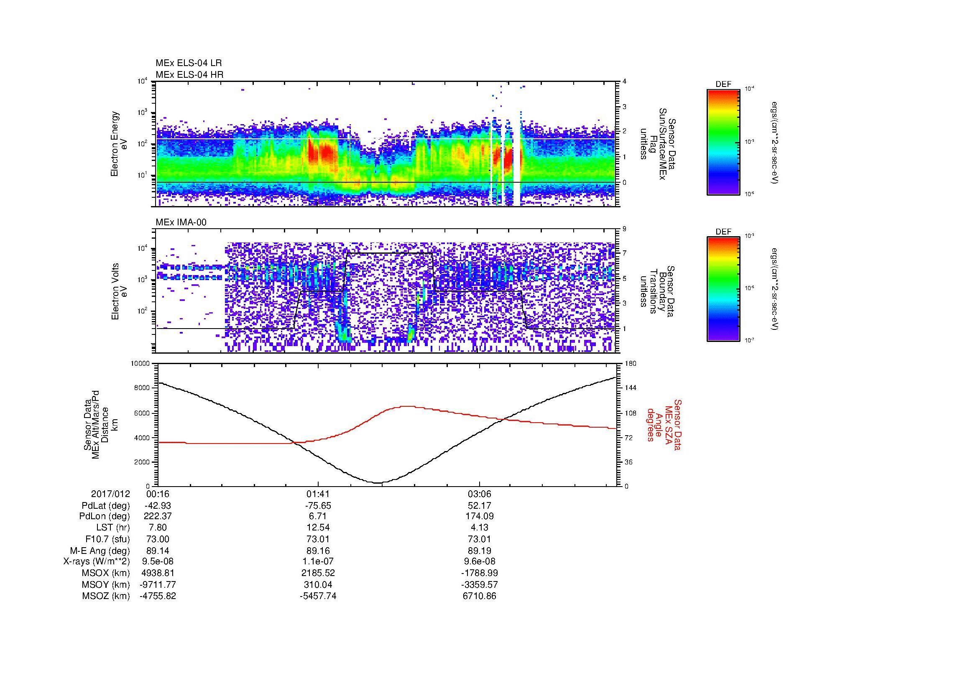Click the MSOZ value '-5457.74'

[318, 596]
